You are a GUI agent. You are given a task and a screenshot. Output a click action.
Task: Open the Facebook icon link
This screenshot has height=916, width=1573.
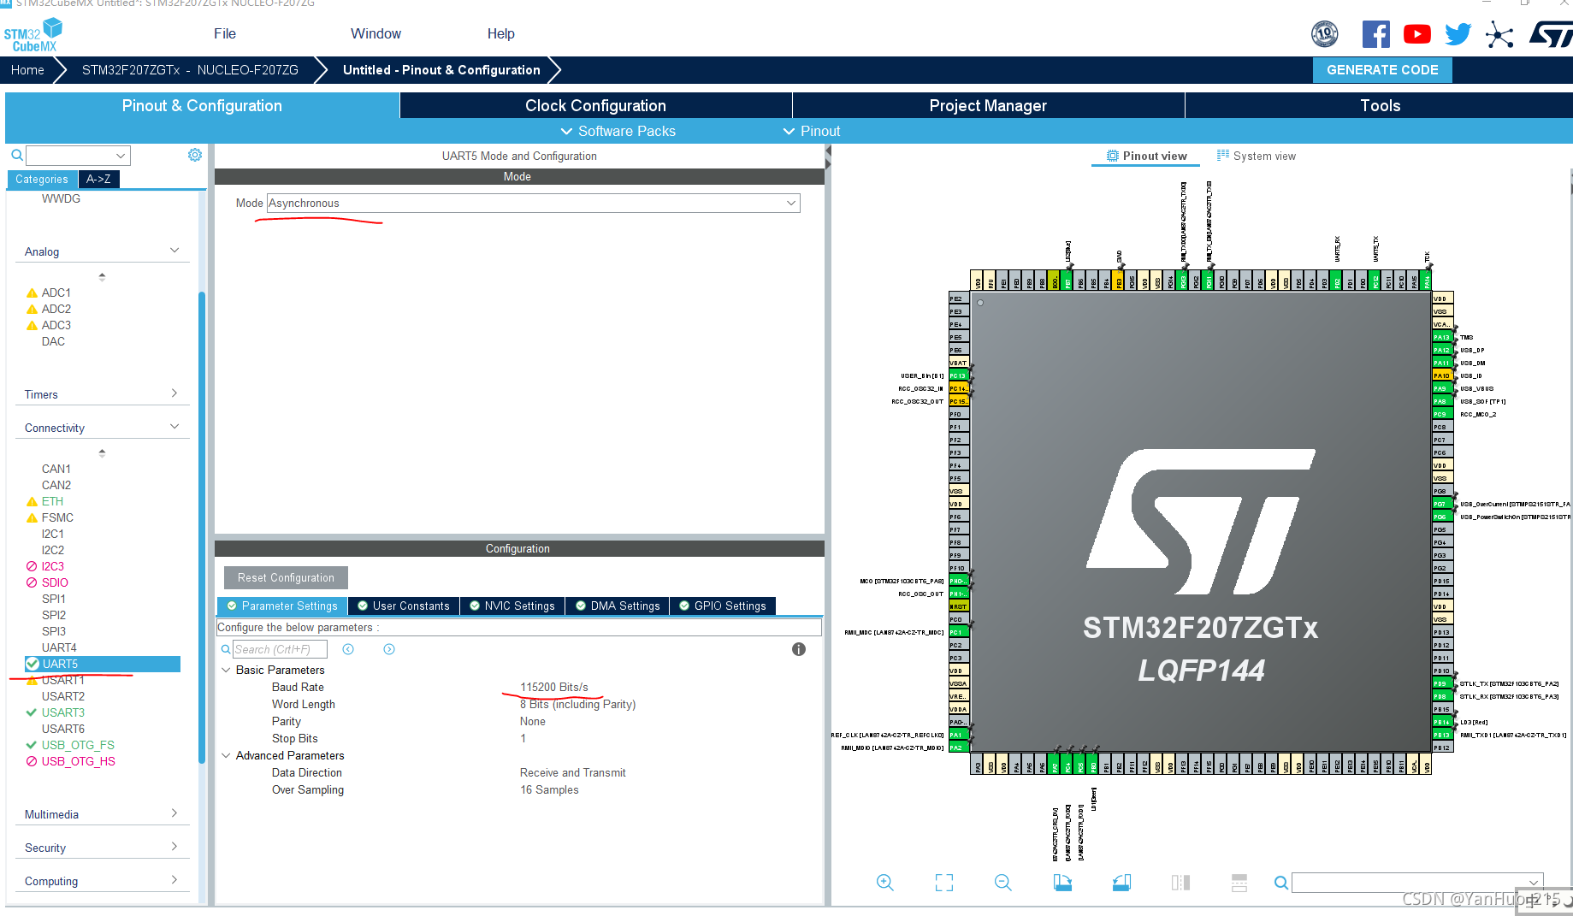pos(1375,34)
